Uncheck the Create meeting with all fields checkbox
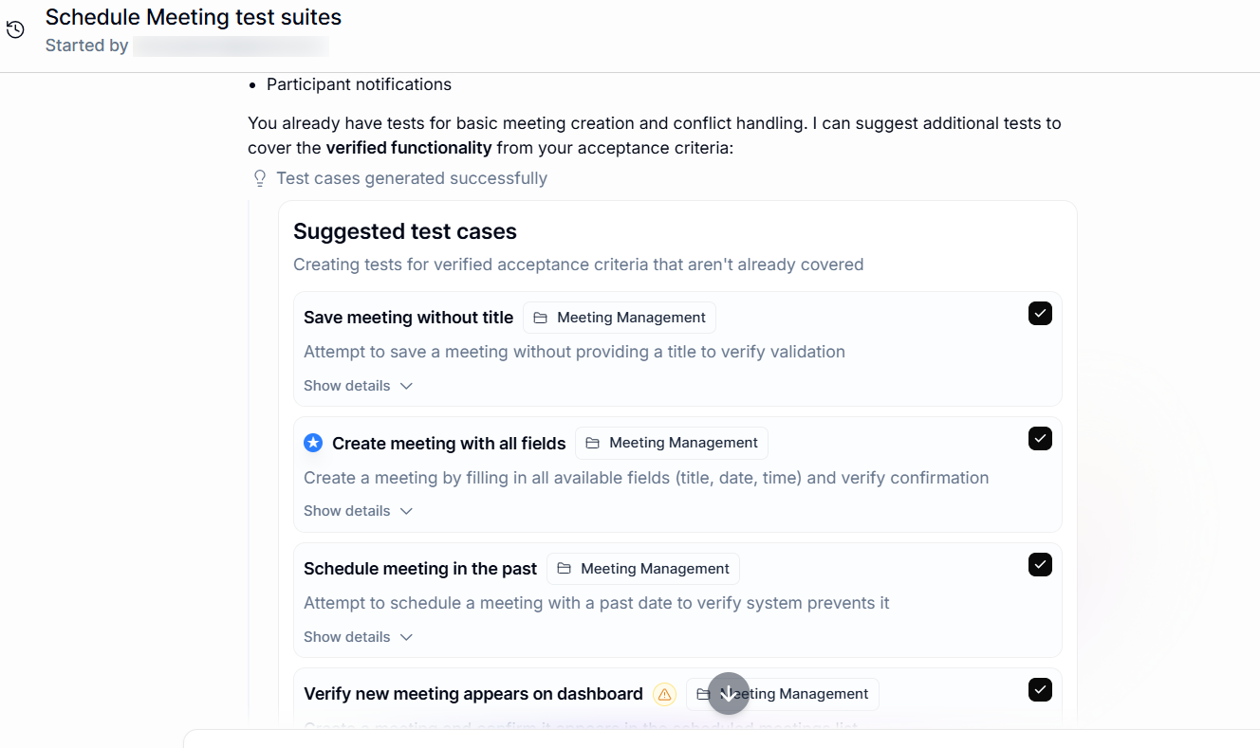The width and height of the screenshot is (1260, 748). pos(1040,439)
